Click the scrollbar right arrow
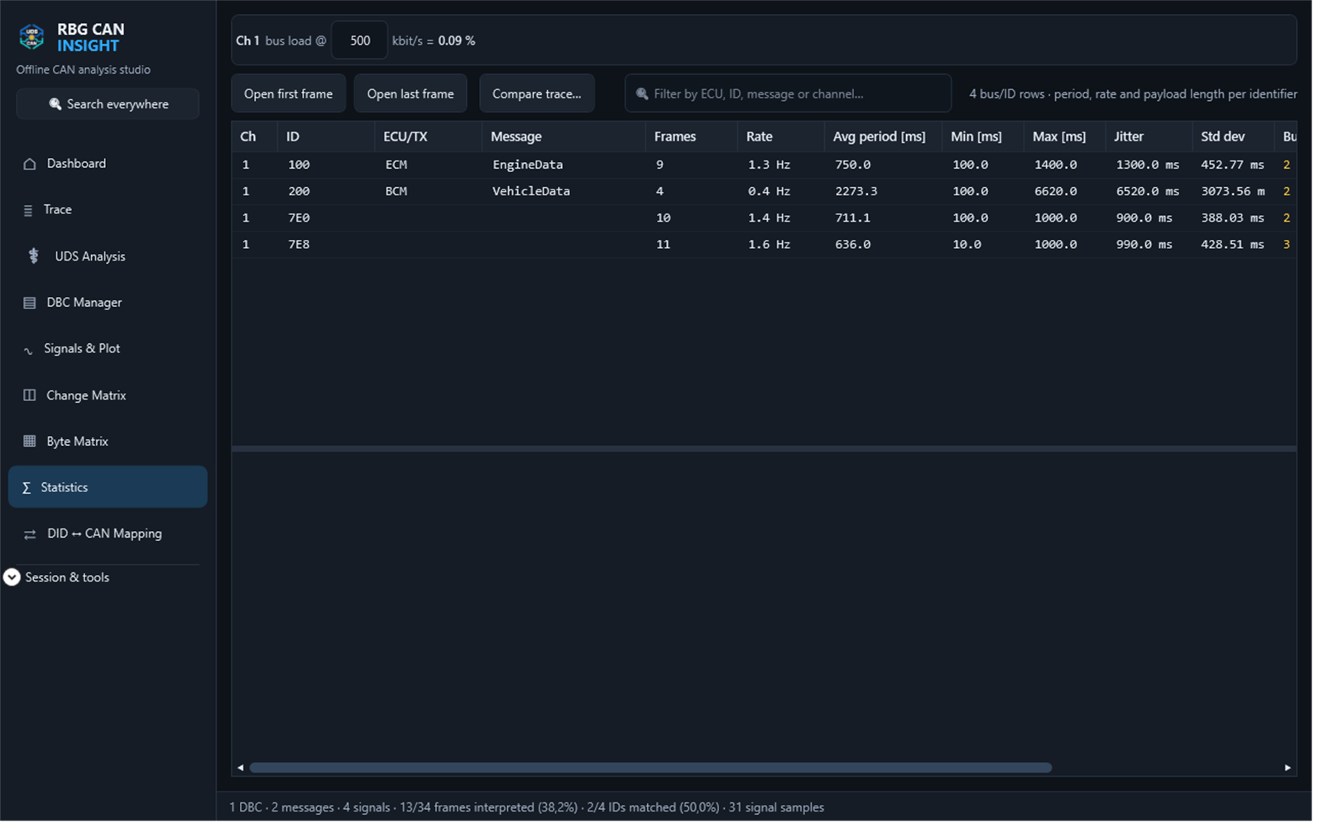 tap(1288, 768)
